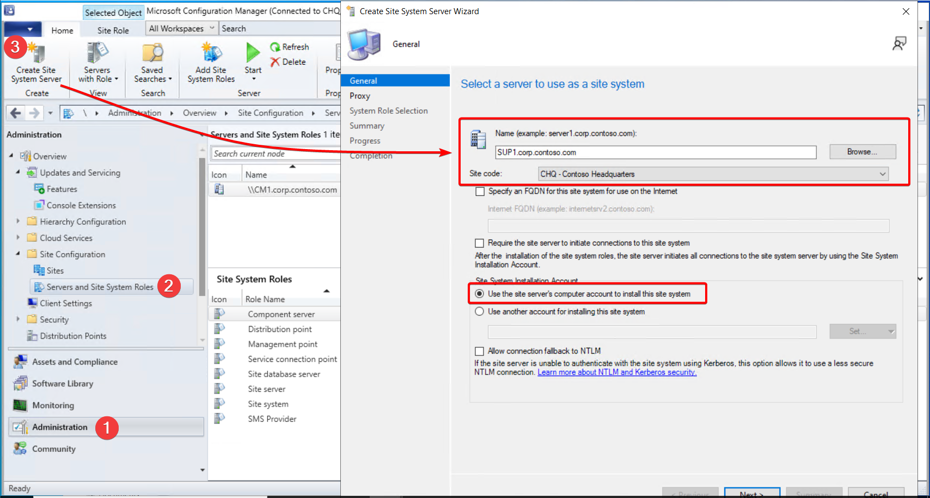The width and height of the screenshot is (930, 498).
Task: Collapse the Updates and Servicing node
Action: 18,172
